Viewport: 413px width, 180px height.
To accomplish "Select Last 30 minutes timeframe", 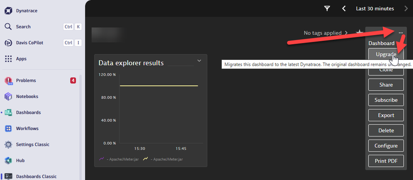I will (x=376, y=9).
